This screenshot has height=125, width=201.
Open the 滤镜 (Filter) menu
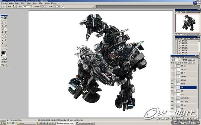(35, 3)
